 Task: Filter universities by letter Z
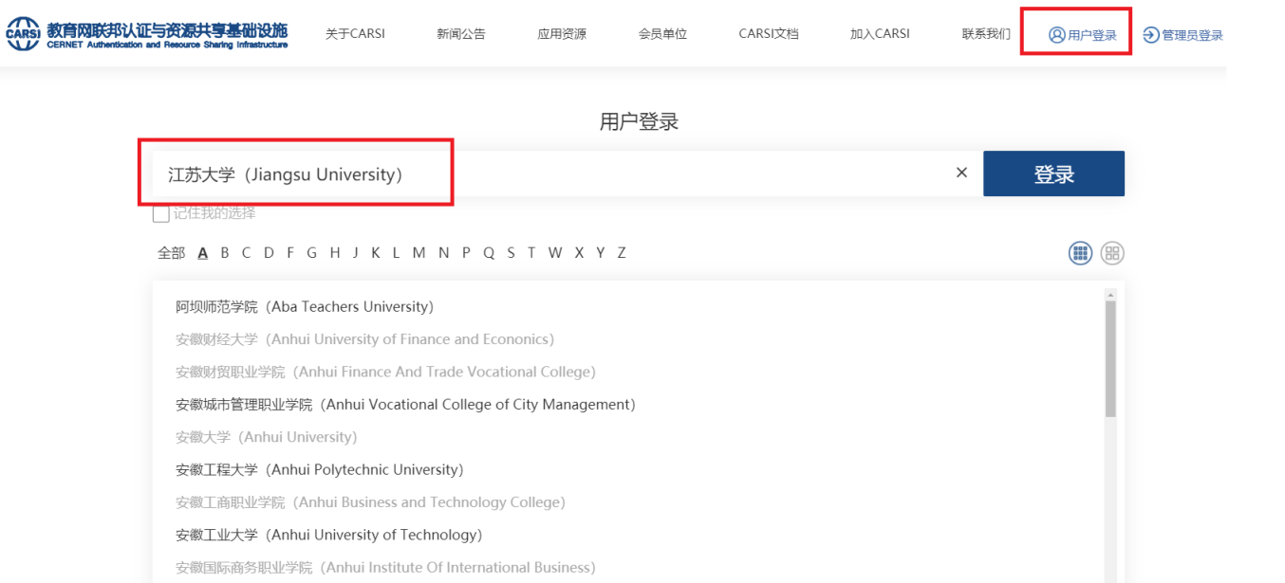point(622,253)
